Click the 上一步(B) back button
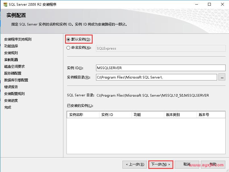The image size is (229, 172). 135,165
